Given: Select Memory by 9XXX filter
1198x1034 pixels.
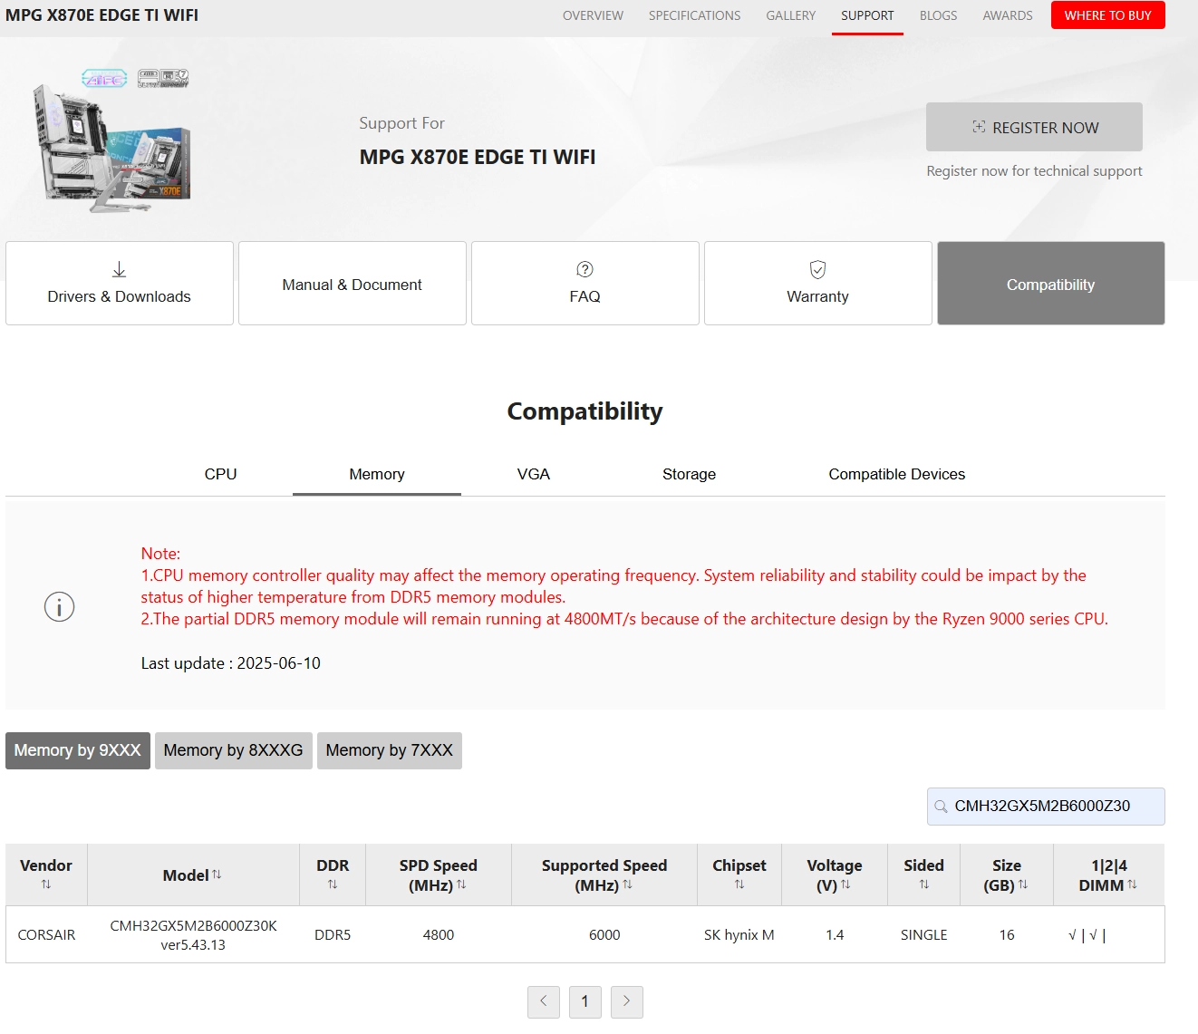Looking at the screenshot, I should 78,750.
